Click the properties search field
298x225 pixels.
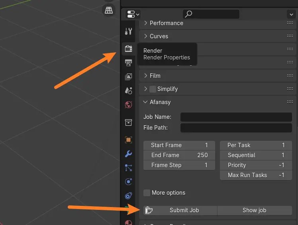(x=211, y=14)
